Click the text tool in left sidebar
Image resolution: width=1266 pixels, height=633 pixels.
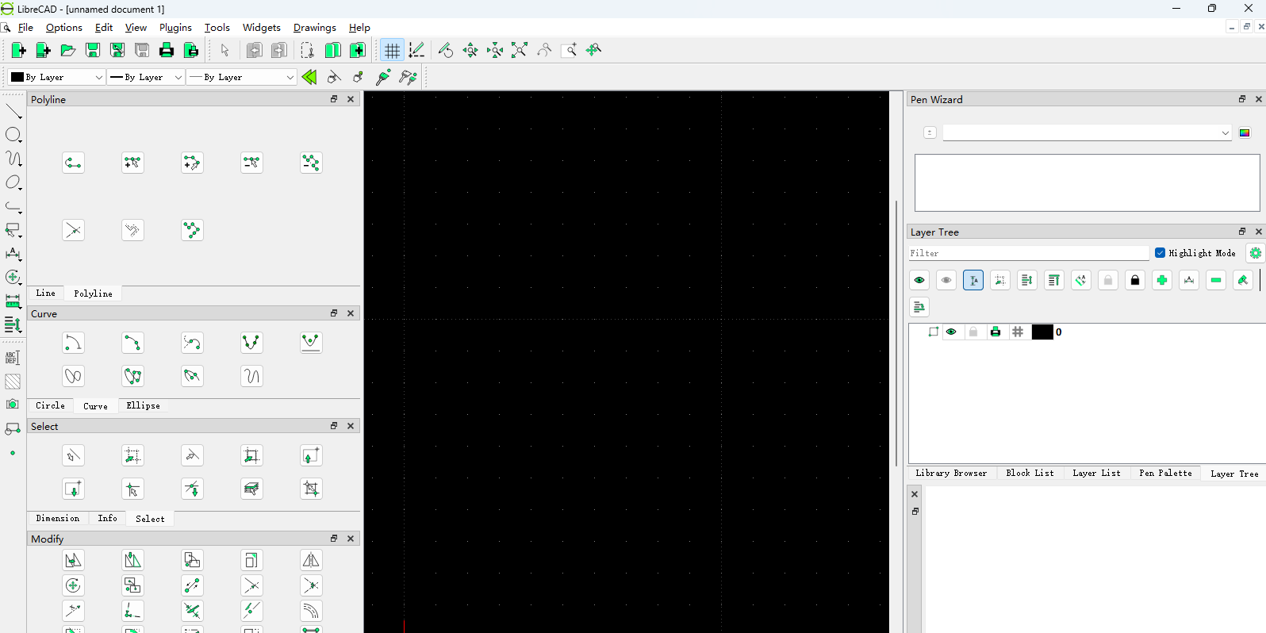tap(13, 358)
